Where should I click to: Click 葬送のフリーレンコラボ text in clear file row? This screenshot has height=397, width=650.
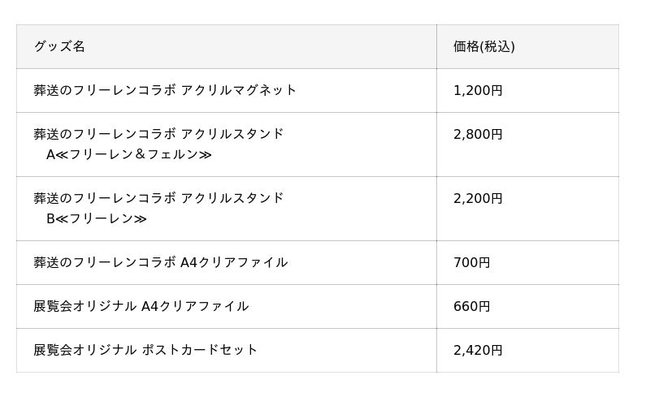tap(105, 263)
